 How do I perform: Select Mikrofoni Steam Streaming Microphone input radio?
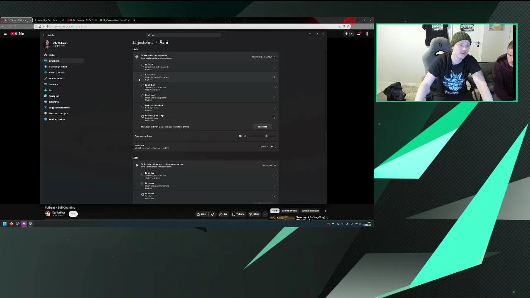pos(143,184)
